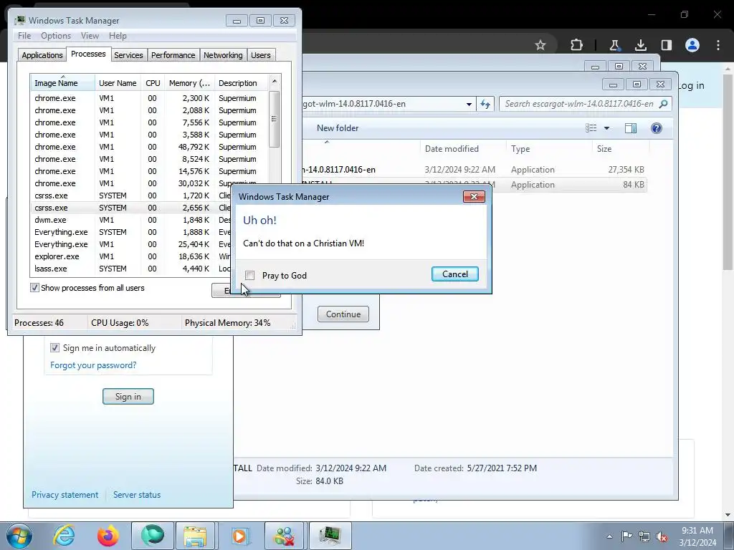
Task: Click the Sign in button
Action: [x=128, y=397]
